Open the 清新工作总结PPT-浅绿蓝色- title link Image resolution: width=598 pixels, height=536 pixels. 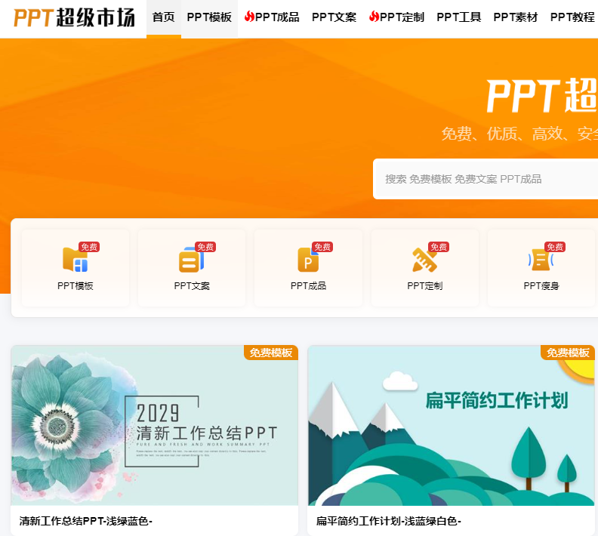click(x=86, y=521)
